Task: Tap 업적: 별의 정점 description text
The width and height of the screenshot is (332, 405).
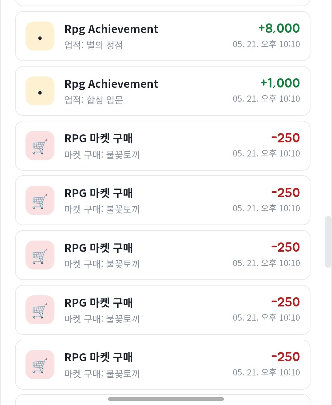Action: [93, 45]
